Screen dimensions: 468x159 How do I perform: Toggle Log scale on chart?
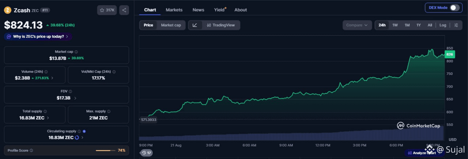[x=443, y=25]
